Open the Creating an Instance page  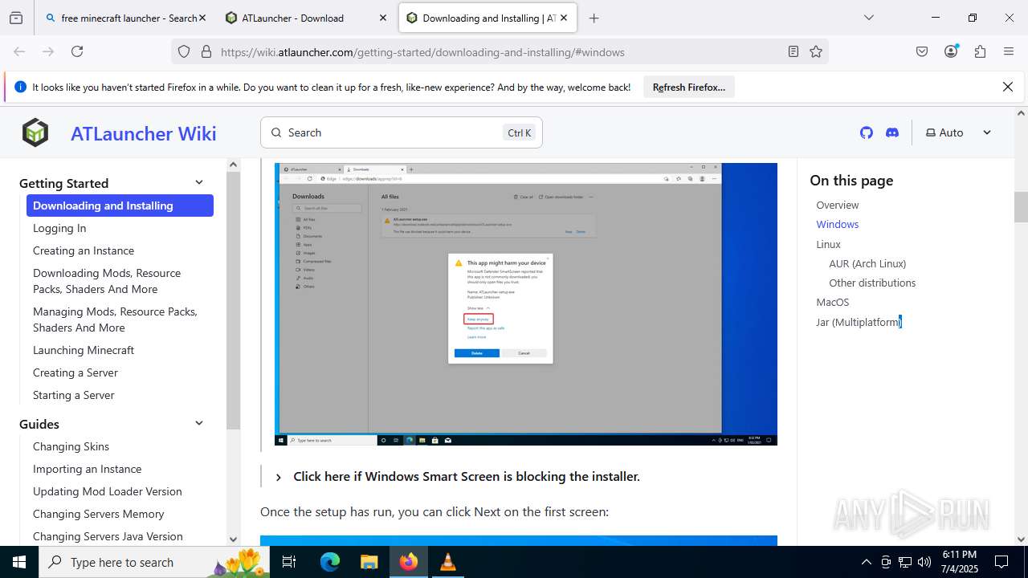coord(84,250)
